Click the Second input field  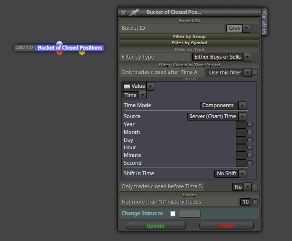pyautogui.click(x=241, y=163)
